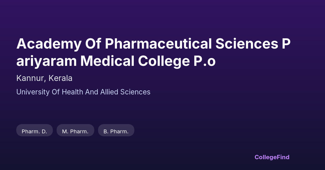Select the word Pharmaceutical in the heading
Viewport: 325px width, 170px height.
tap(158, 44)
